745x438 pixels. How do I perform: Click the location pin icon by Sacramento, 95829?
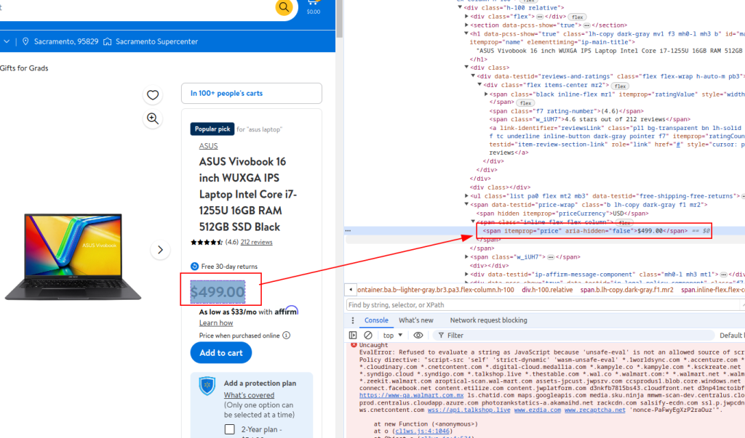[25, 41]
